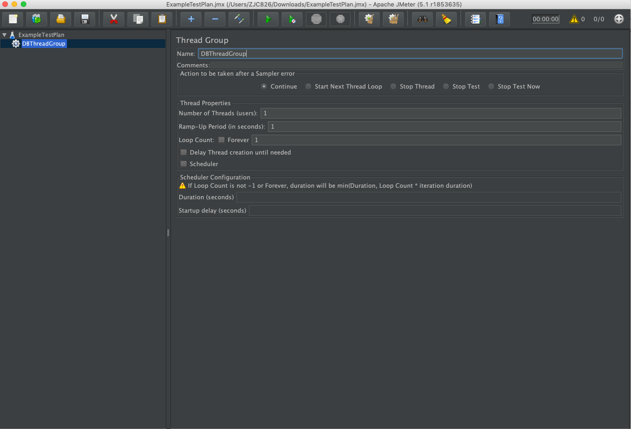
Task: Enable the Scheduler checkbox
Action: [183, 164]
